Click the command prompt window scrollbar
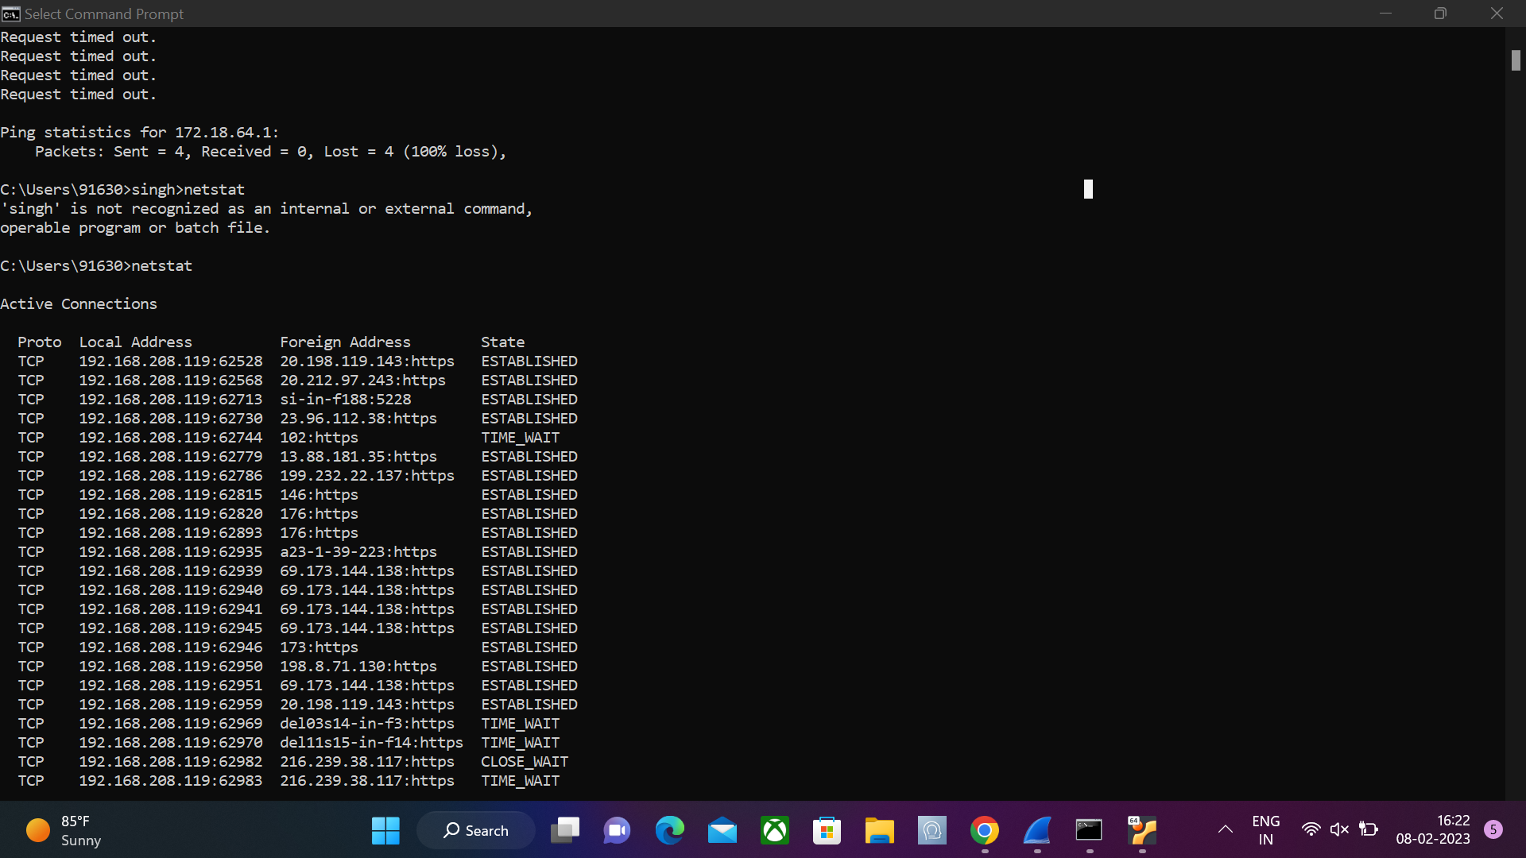The image size is (1526, 858). tap(1516, 60)
